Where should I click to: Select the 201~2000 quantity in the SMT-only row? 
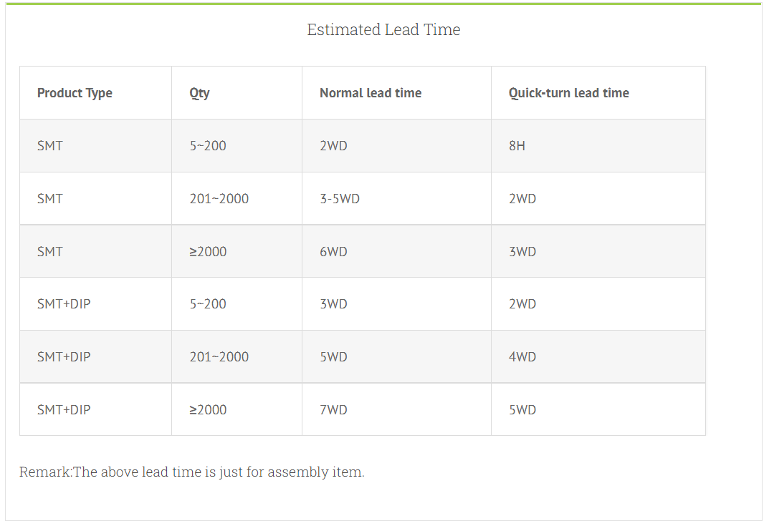point(219,199)
